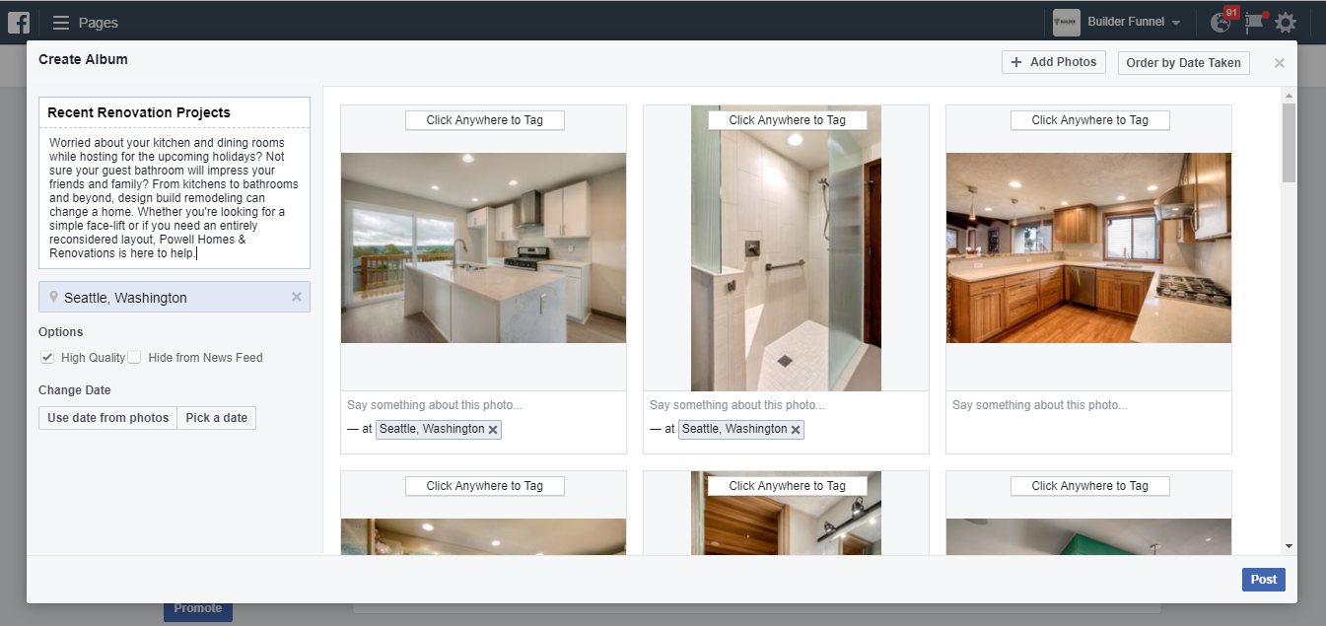Open Order by Date Taken options
Screen dimensions: 1326x626
point(1183,62)
